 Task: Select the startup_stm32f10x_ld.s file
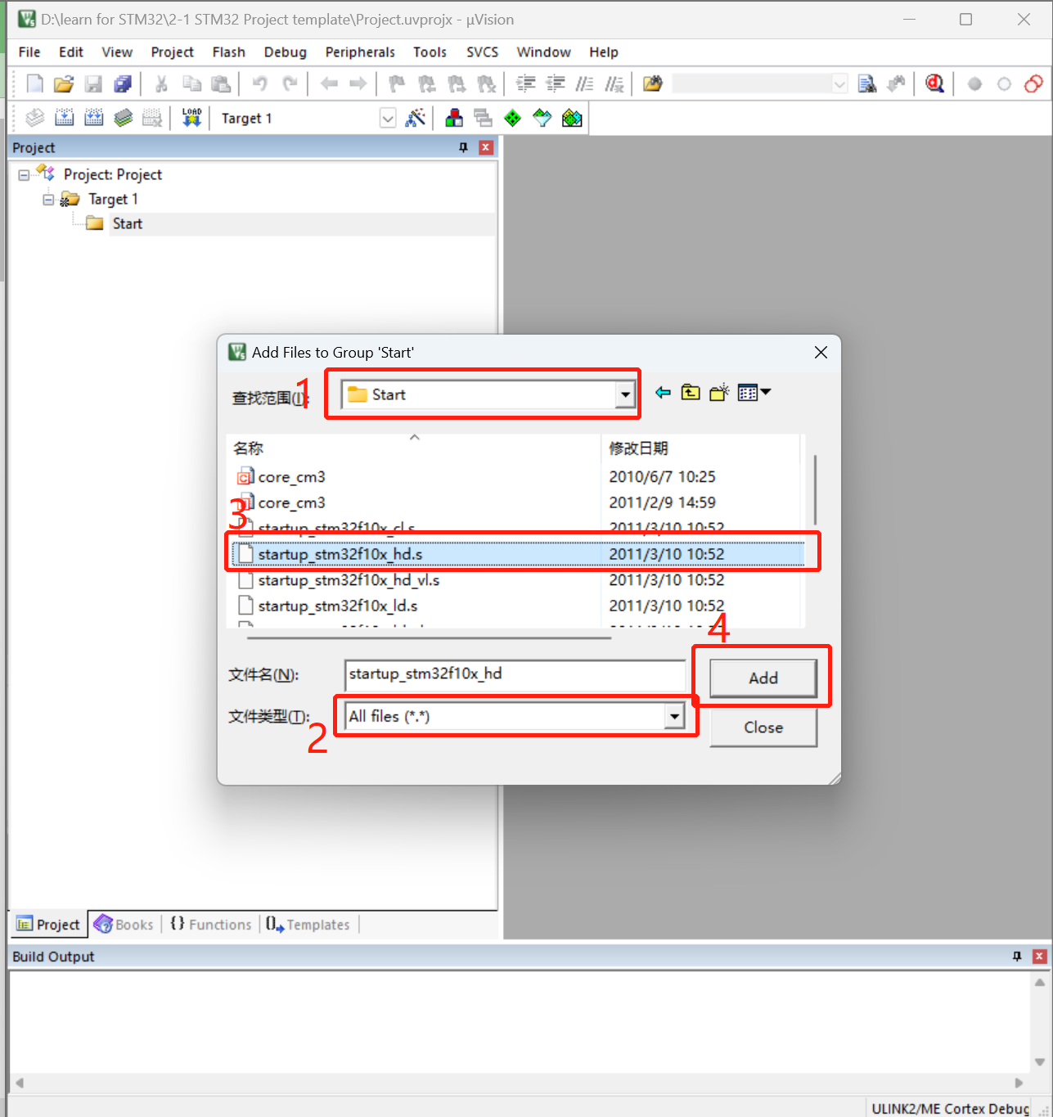tap(517, 606)
